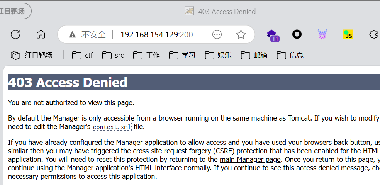Click the context.xml file name text
The height and width of the screenshot is (185, 380).
pyautogui.click(x=112, y=127)
